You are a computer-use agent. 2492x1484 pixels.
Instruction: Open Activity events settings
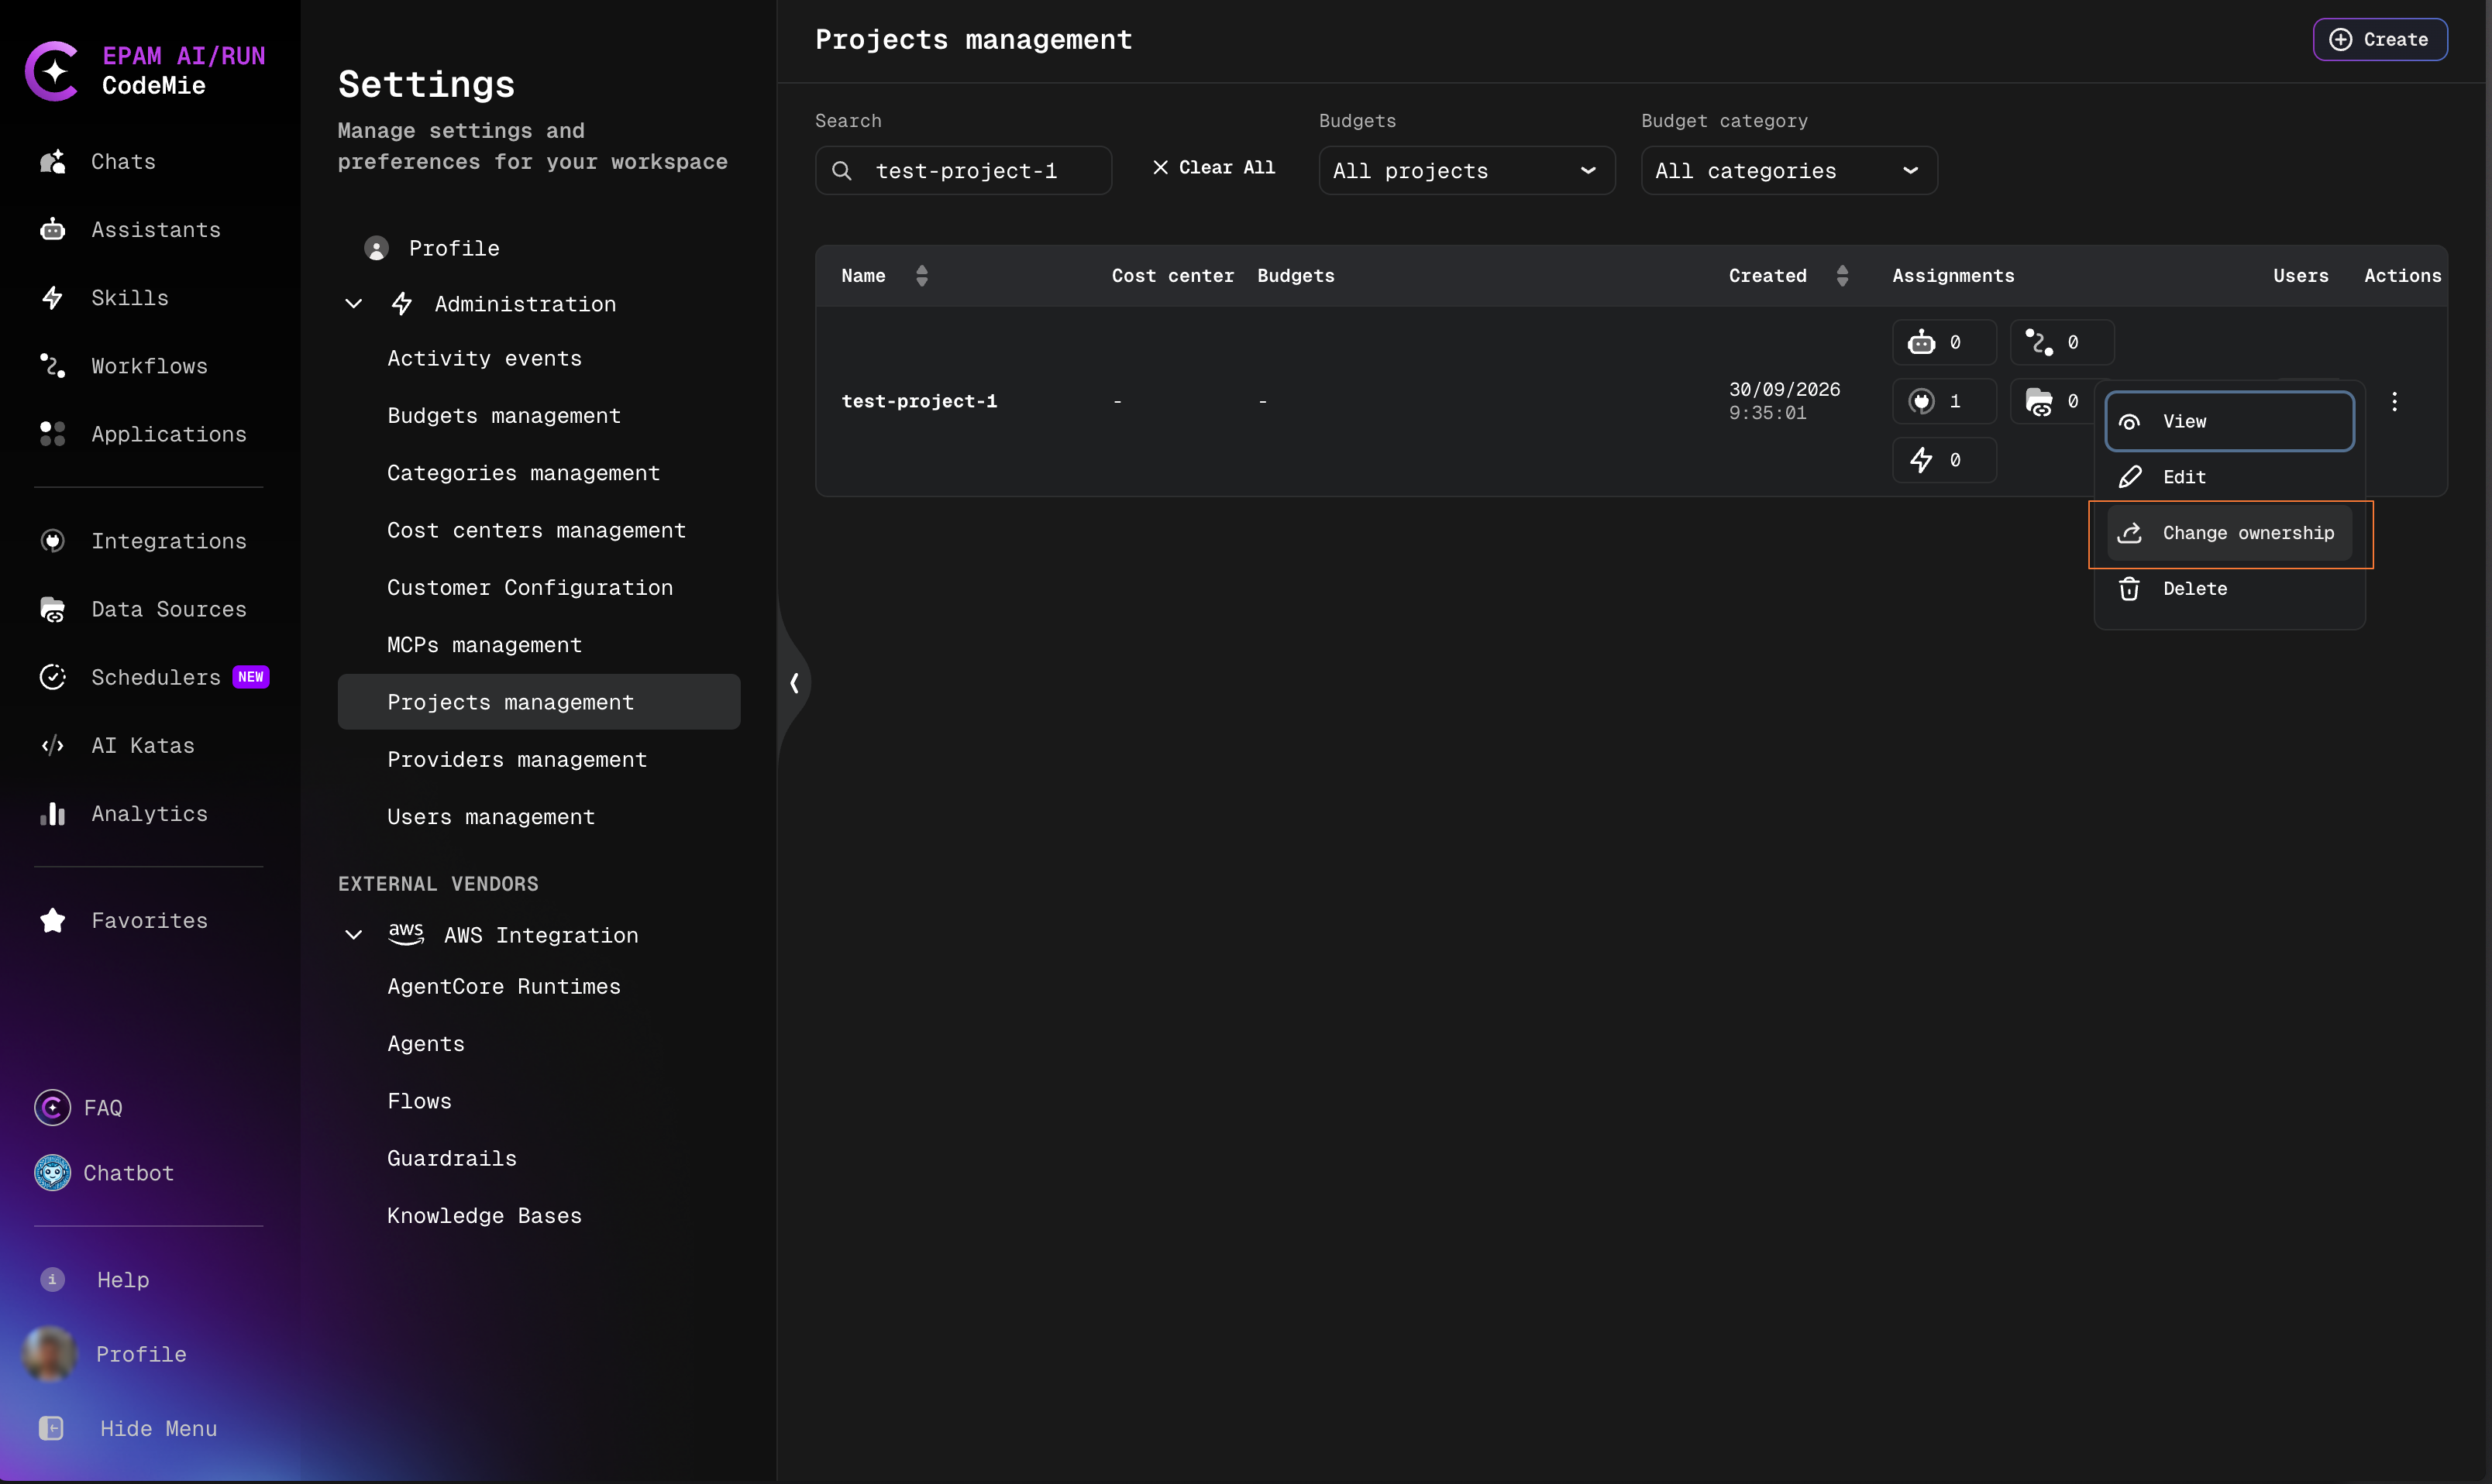[539, 358]
